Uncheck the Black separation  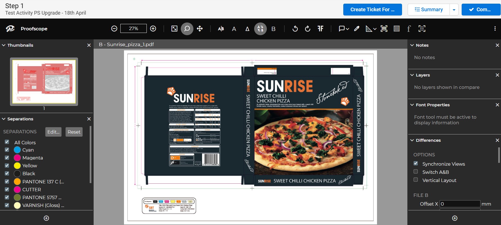(x=7, y=173)
